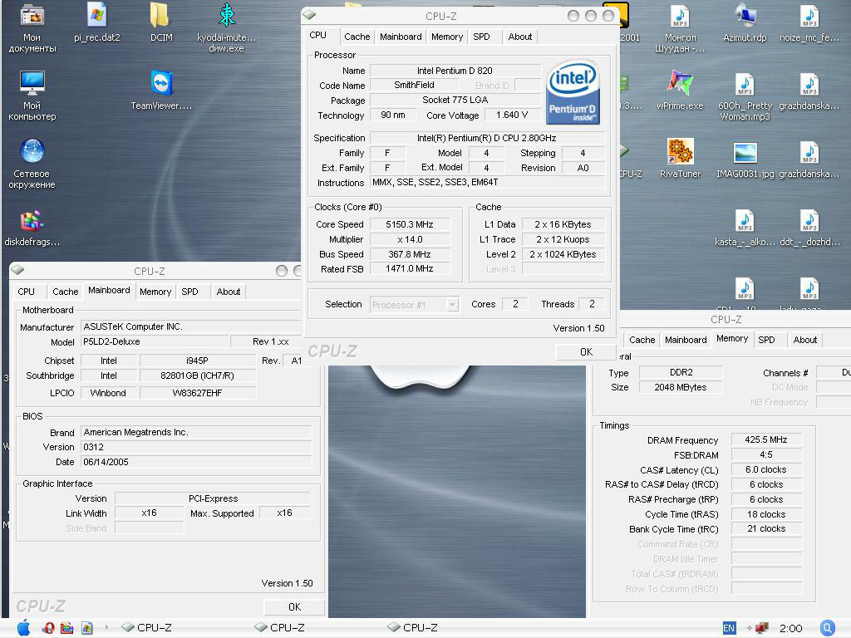Select SPD tab in Memory CPU-Z window

(x=766, y=340)
